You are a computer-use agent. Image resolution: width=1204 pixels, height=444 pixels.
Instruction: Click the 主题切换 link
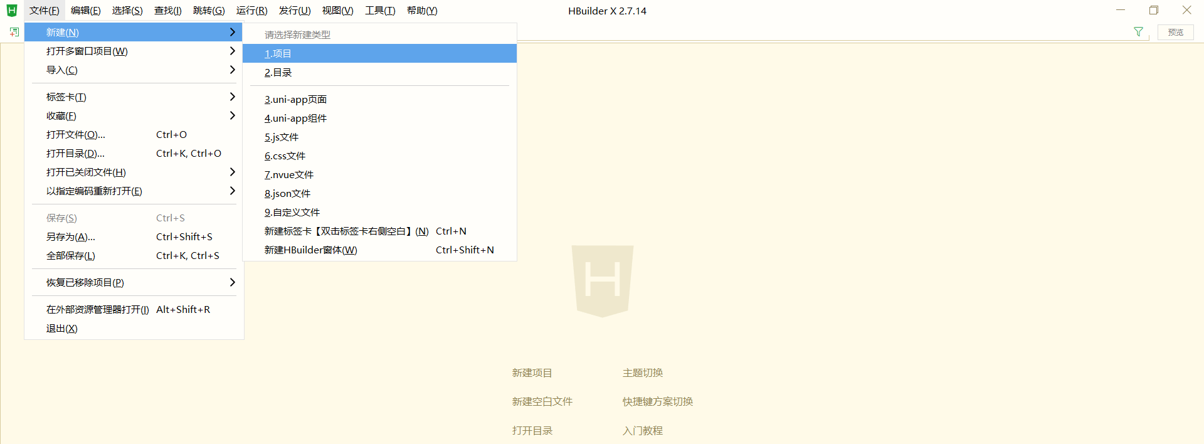(642, 373)
